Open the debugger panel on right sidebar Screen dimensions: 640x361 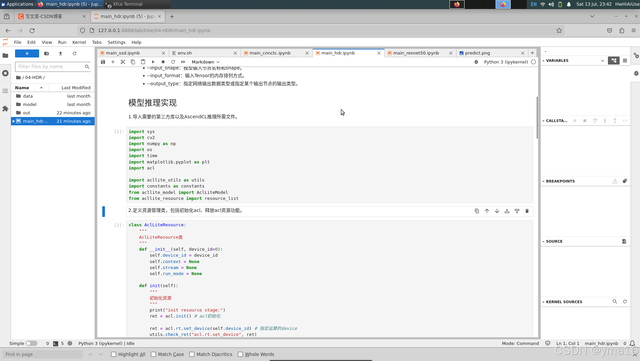[x=636, y=73]
